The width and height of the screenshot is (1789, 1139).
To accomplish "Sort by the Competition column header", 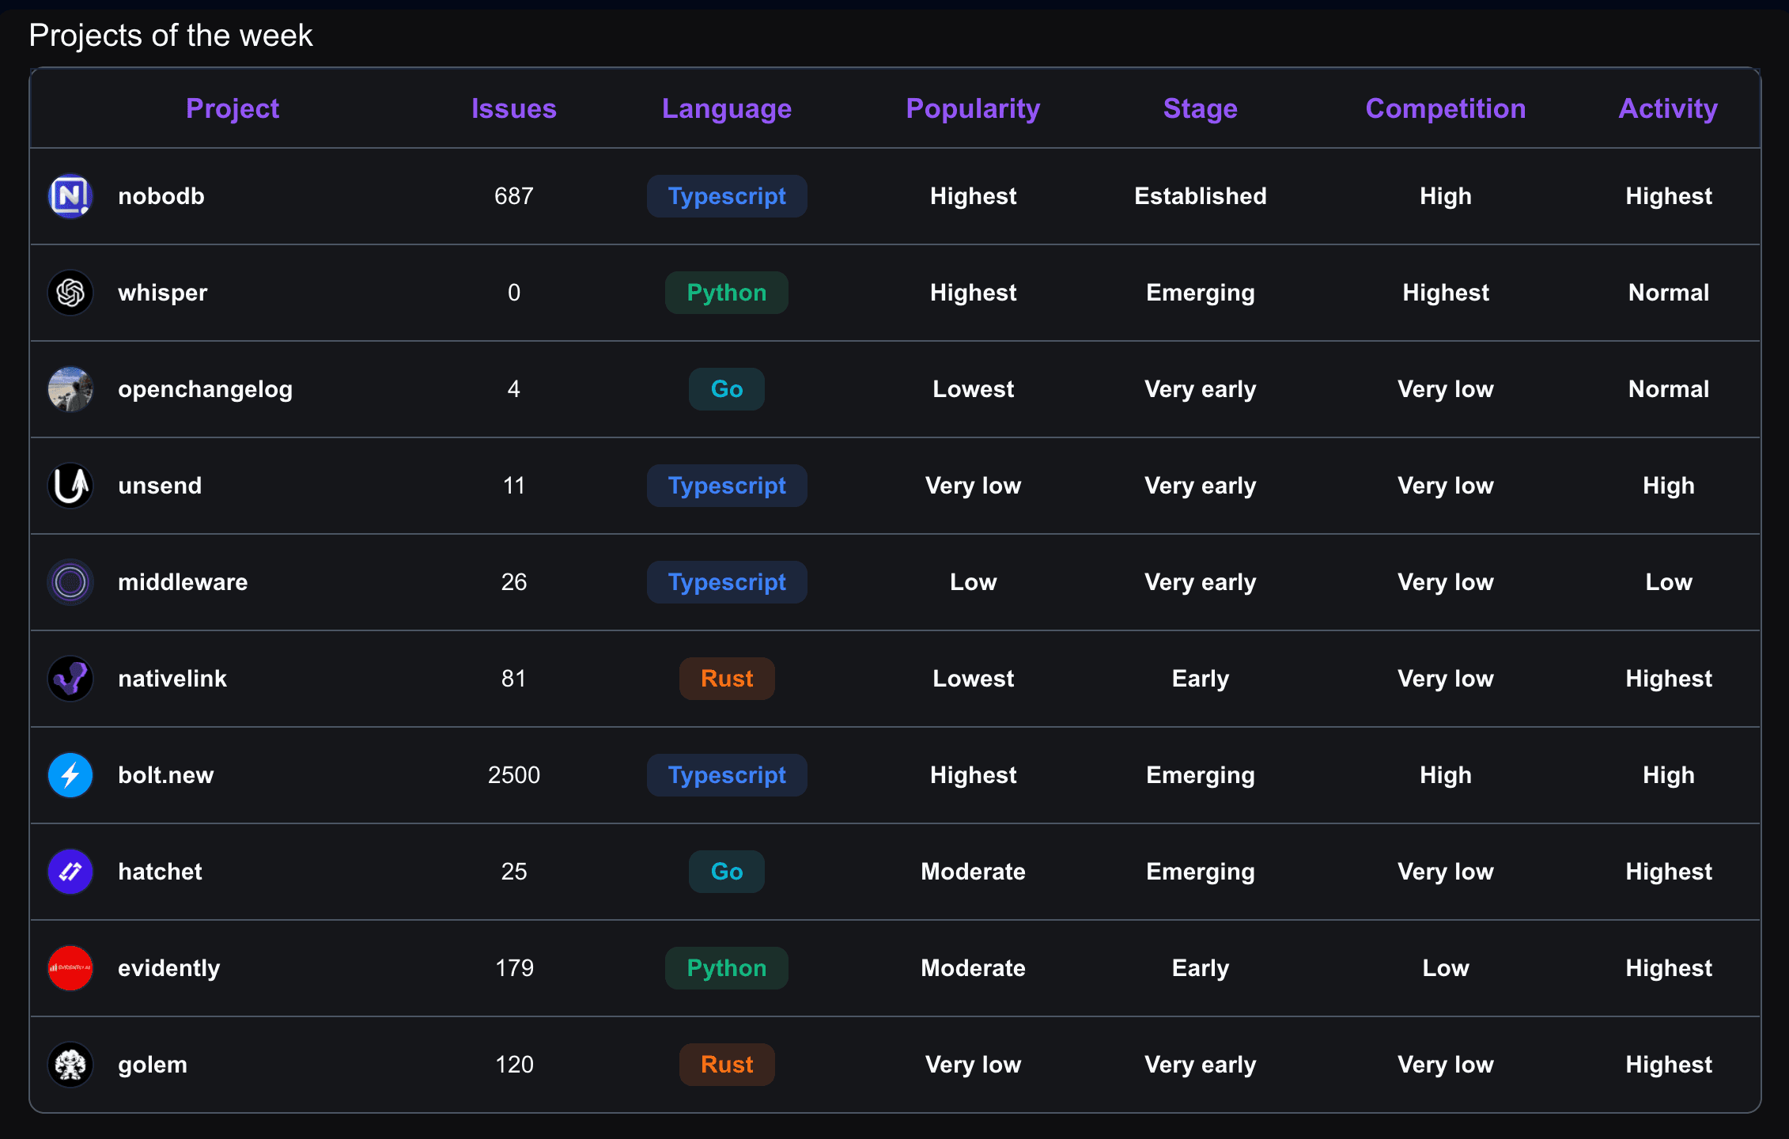I will pyautogui.click(x=1446, y=108).
